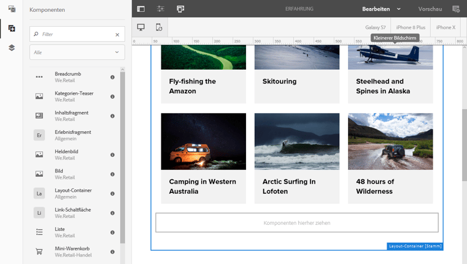Show info for Kategorien-Teaser component
This screenshot has width=467, height=264.
pos(112,97)
